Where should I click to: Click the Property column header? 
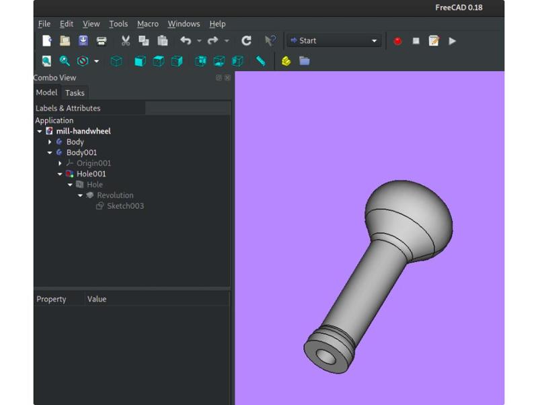point(52,300)
